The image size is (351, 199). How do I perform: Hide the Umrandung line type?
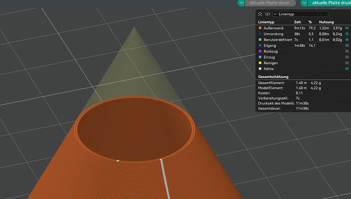tap(347, 34)
